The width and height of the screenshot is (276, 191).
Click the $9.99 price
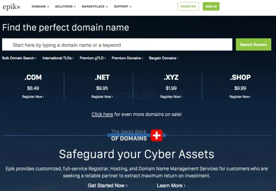(240, 88)
